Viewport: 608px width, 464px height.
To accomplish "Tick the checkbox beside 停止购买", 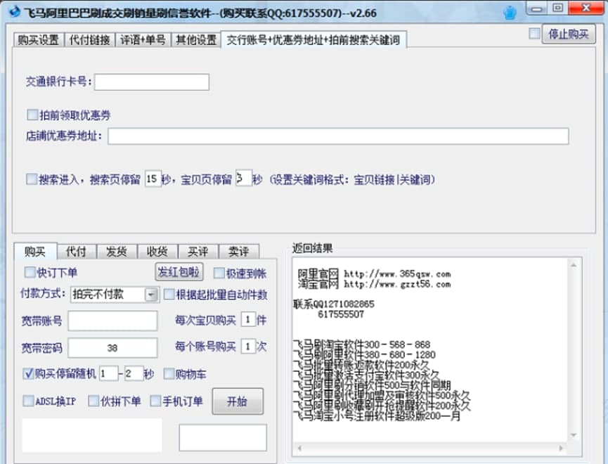I will [534, 34].
